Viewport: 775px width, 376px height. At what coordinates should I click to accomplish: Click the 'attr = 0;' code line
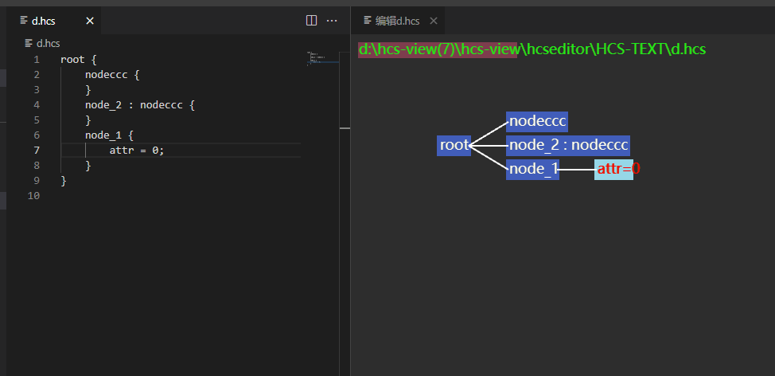coord(137,150)
